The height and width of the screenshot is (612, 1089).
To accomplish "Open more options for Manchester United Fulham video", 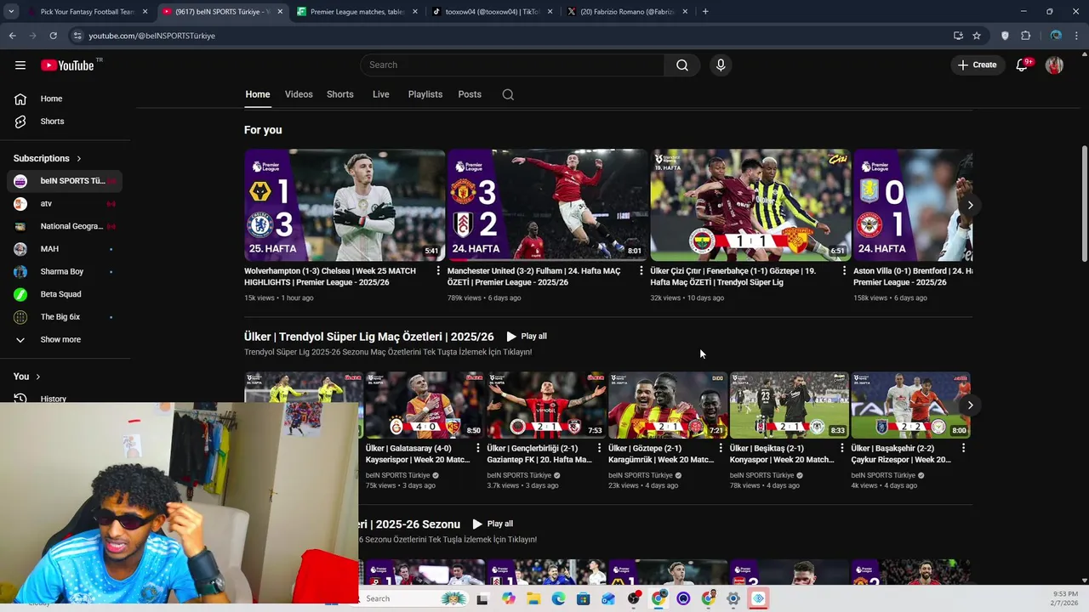I will (x=641, y=270).
